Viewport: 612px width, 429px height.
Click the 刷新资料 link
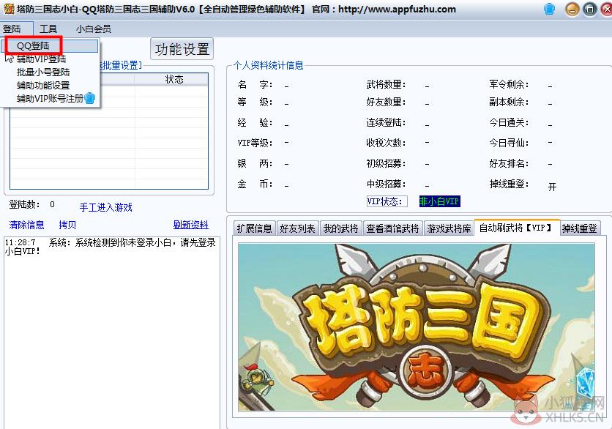[x=191, y=225]
